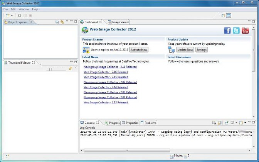Select the highlighted perspective icon in top-right toolbar
Viewport: 259px width, 162px height.
[229, 15]
